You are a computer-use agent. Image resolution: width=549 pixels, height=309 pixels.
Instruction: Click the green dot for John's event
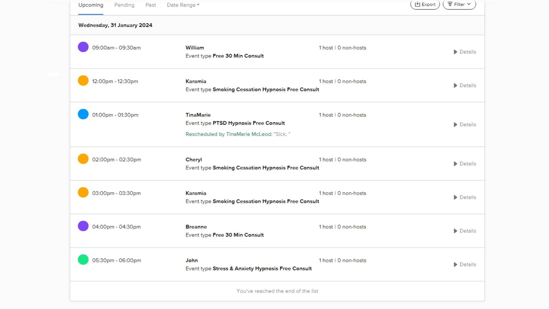[83, 260]
